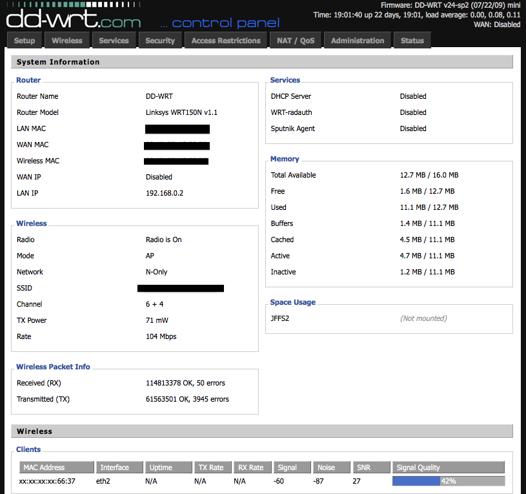This screenshot has width=526, height=494.
Task: Go to the Security tab
Action: coord(160,40)
